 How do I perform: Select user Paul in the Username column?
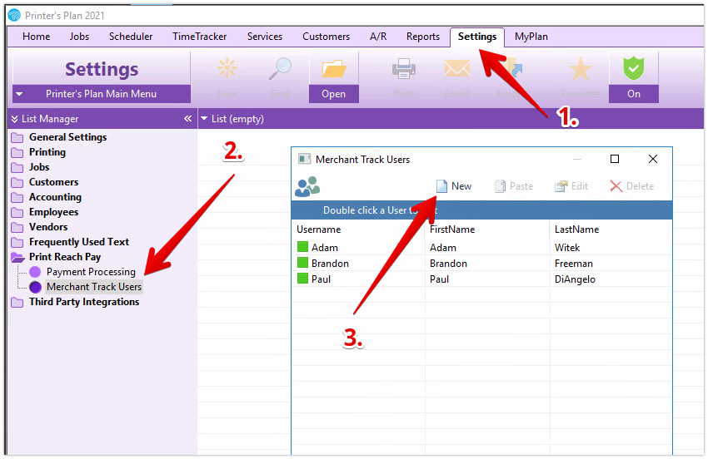(x=321, y=279)
